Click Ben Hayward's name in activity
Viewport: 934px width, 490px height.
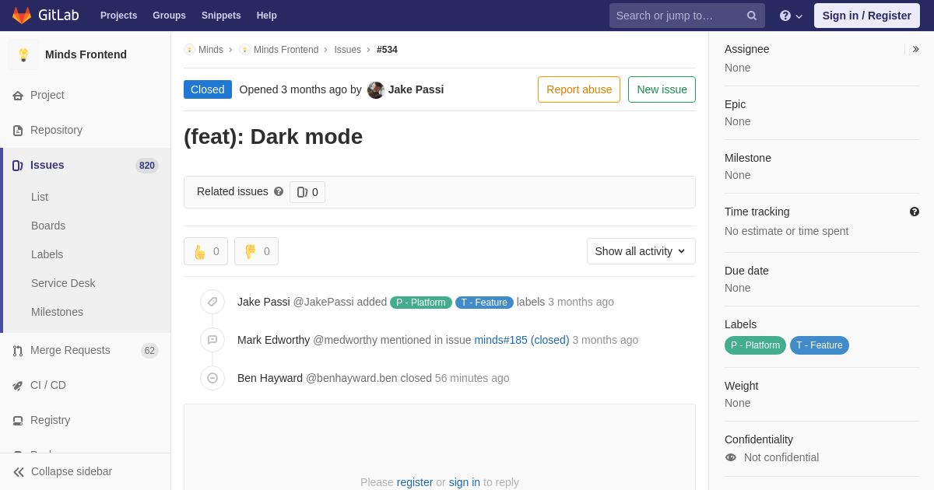[270, 378]
